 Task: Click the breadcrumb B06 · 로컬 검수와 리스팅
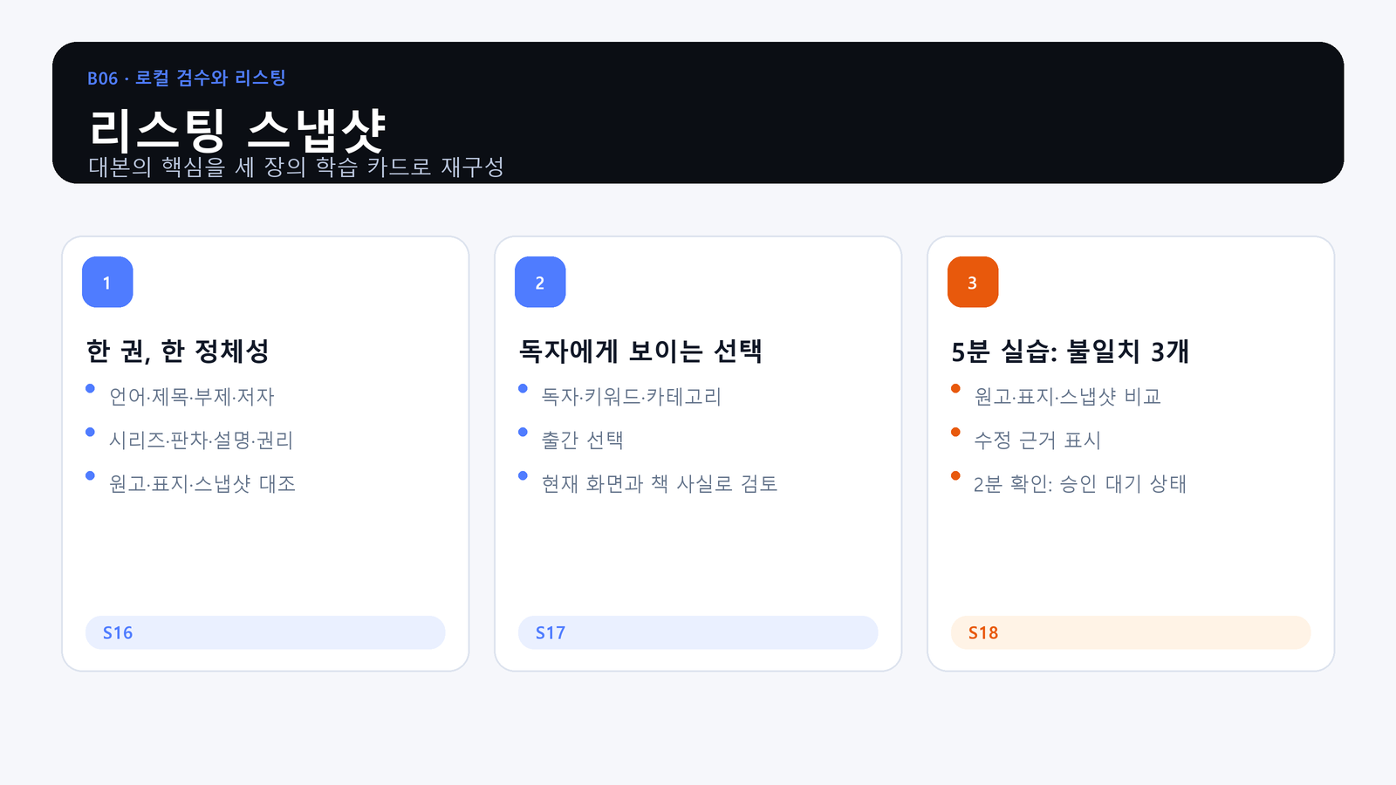click(x=187, y=78)
